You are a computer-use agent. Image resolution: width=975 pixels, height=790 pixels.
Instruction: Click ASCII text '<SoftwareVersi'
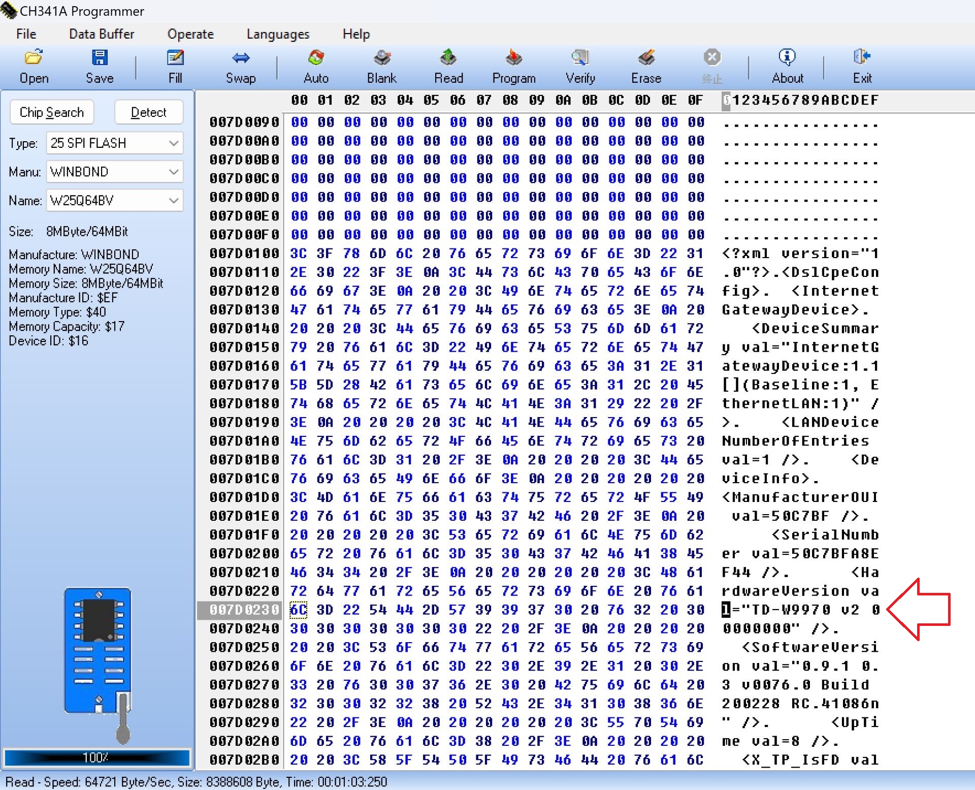click(810, 647)
